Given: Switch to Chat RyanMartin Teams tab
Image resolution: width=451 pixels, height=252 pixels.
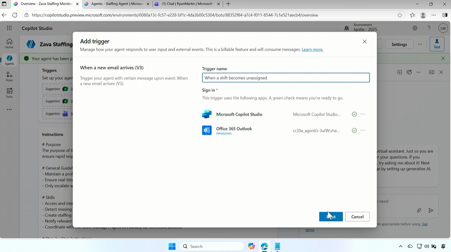Looking at the screenshot, I should click(187, 4).
